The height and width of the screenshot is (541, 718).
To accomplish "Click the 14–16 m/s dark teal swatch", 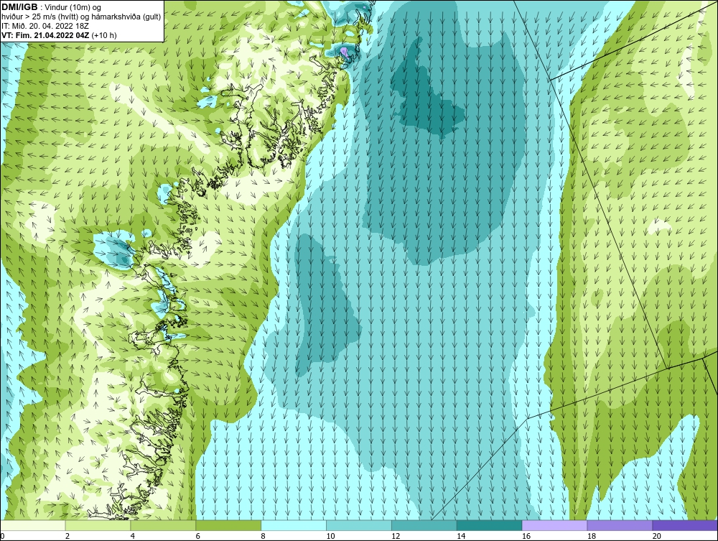I will [490, 525].
